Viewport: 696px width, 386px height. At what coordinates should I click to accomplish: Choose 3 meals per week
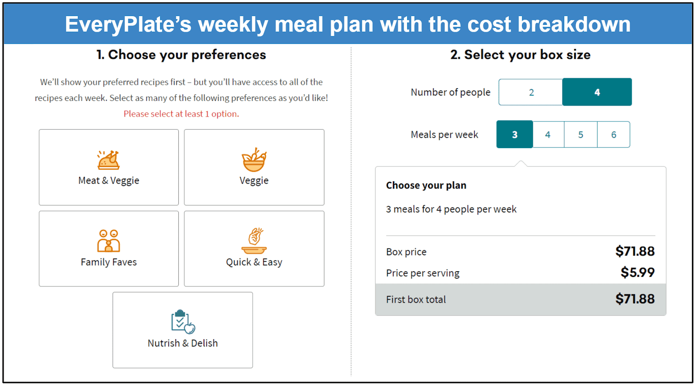(515, 134)
